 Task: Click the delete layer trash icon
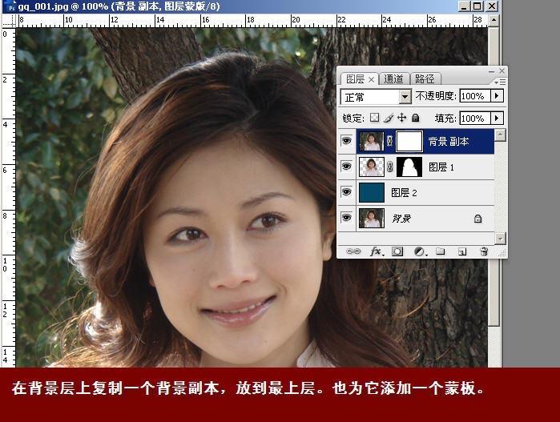tap(483, 251)
